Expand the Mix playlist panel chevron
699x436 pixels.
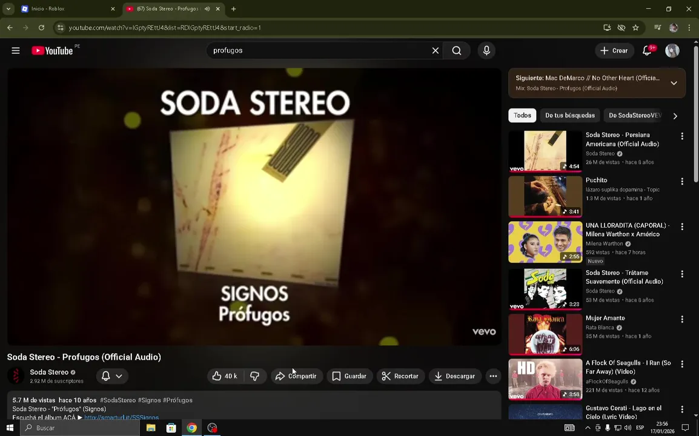(674, 83)
